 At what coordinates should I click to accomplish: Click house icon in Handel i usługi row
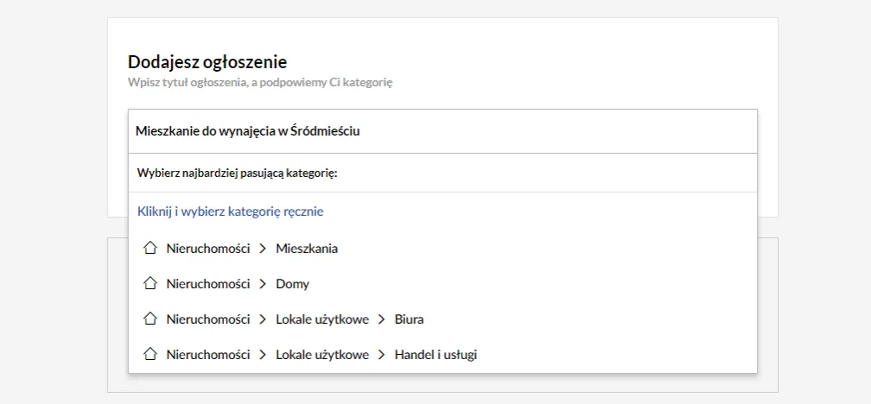coord(150,354)
